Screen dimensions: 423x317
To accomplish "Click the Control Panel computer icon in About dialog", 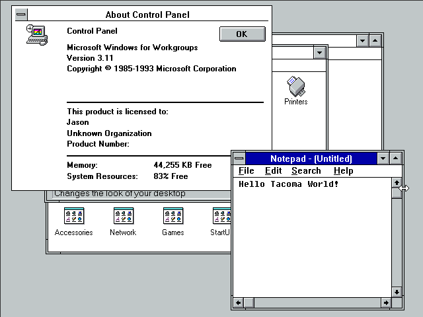I will click(37, 35).
